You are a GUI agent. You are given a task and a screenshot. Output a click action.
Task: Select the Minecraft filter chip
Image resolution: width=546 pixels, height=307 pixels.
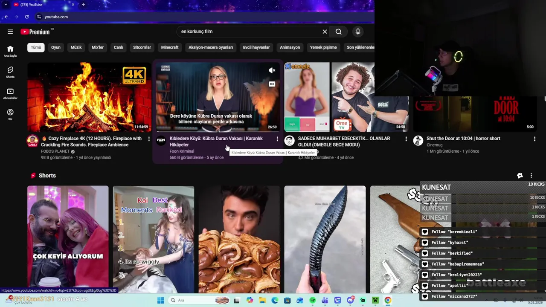point(170,47)
